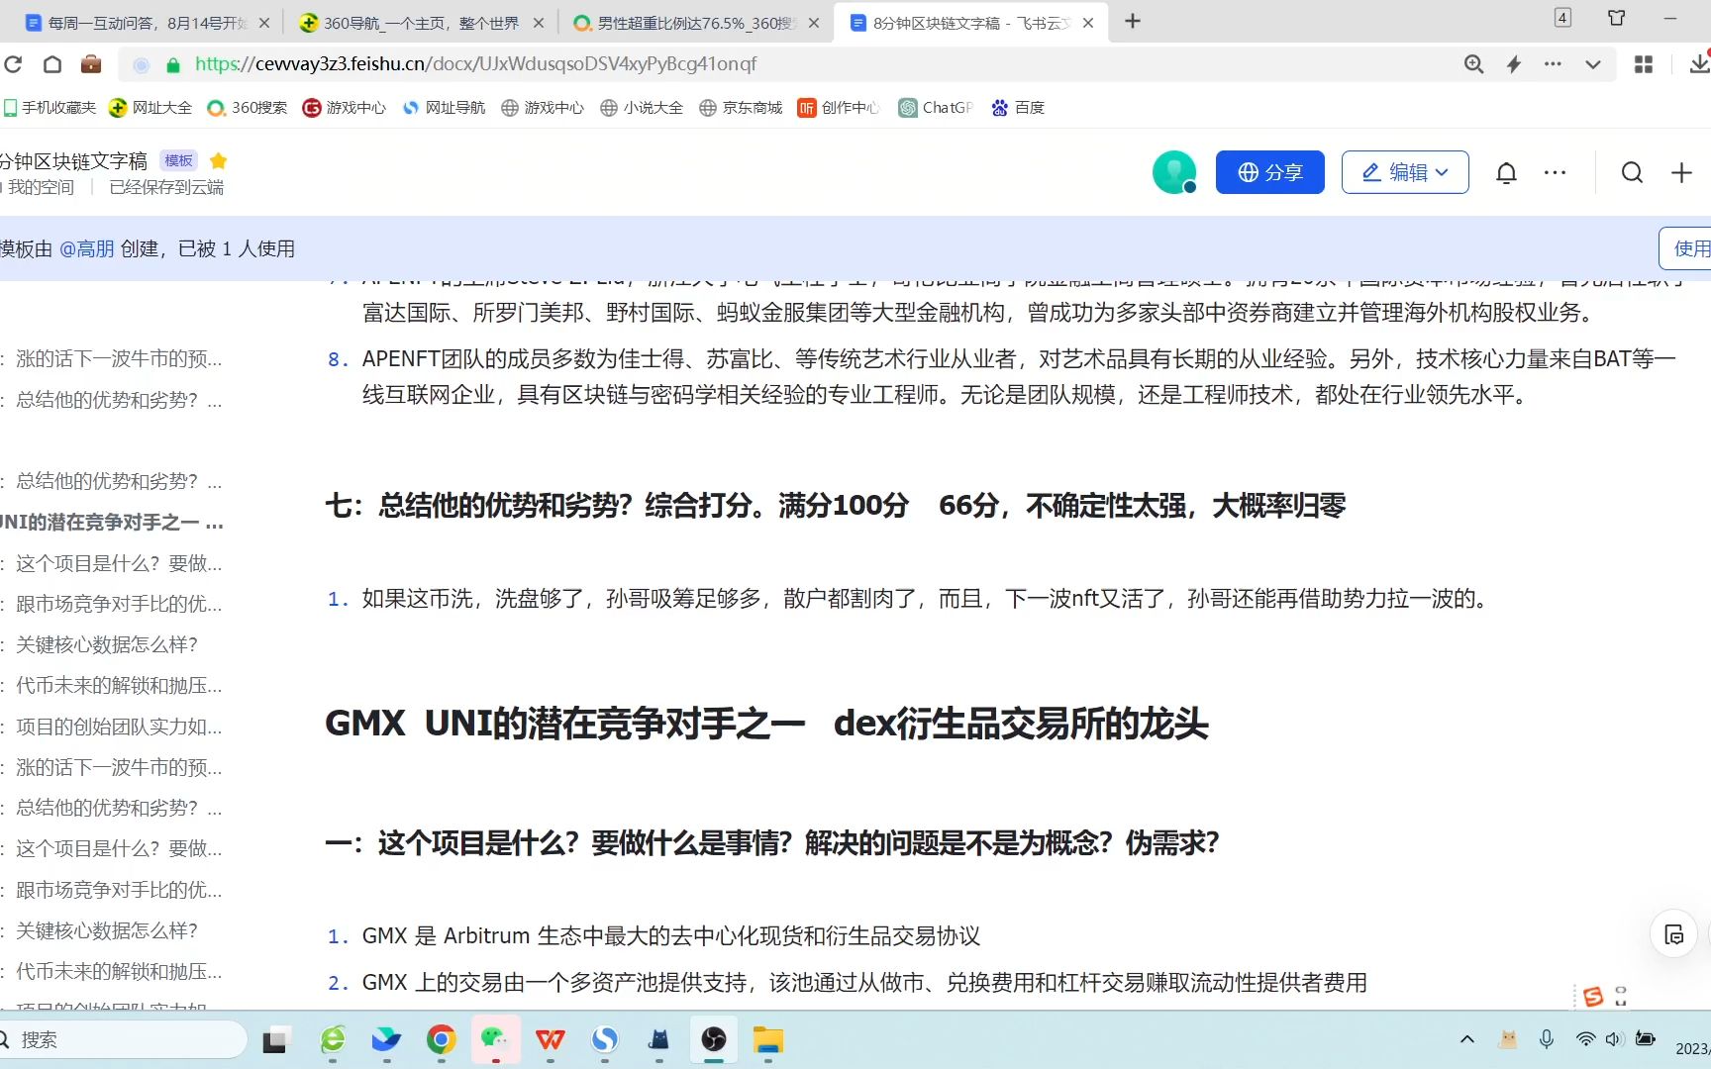Click the Sogou input method icon
The height and width of the screenshot is (1069, 1711).
(x=1593, y=997)
